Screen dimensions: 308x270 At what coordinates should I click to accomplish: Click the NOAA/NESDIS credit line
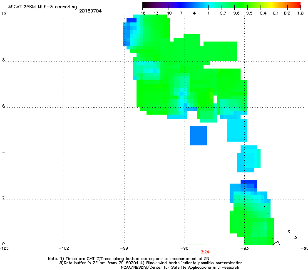click(180, 268)
